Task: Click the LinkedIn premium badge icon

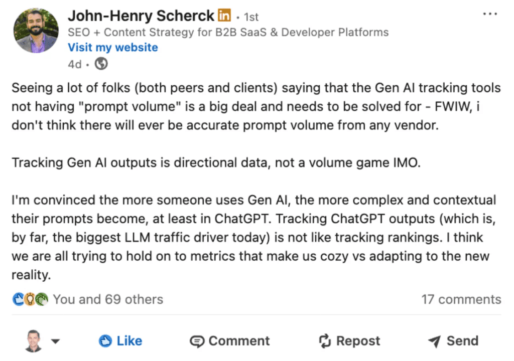Action: coord(224,15)
